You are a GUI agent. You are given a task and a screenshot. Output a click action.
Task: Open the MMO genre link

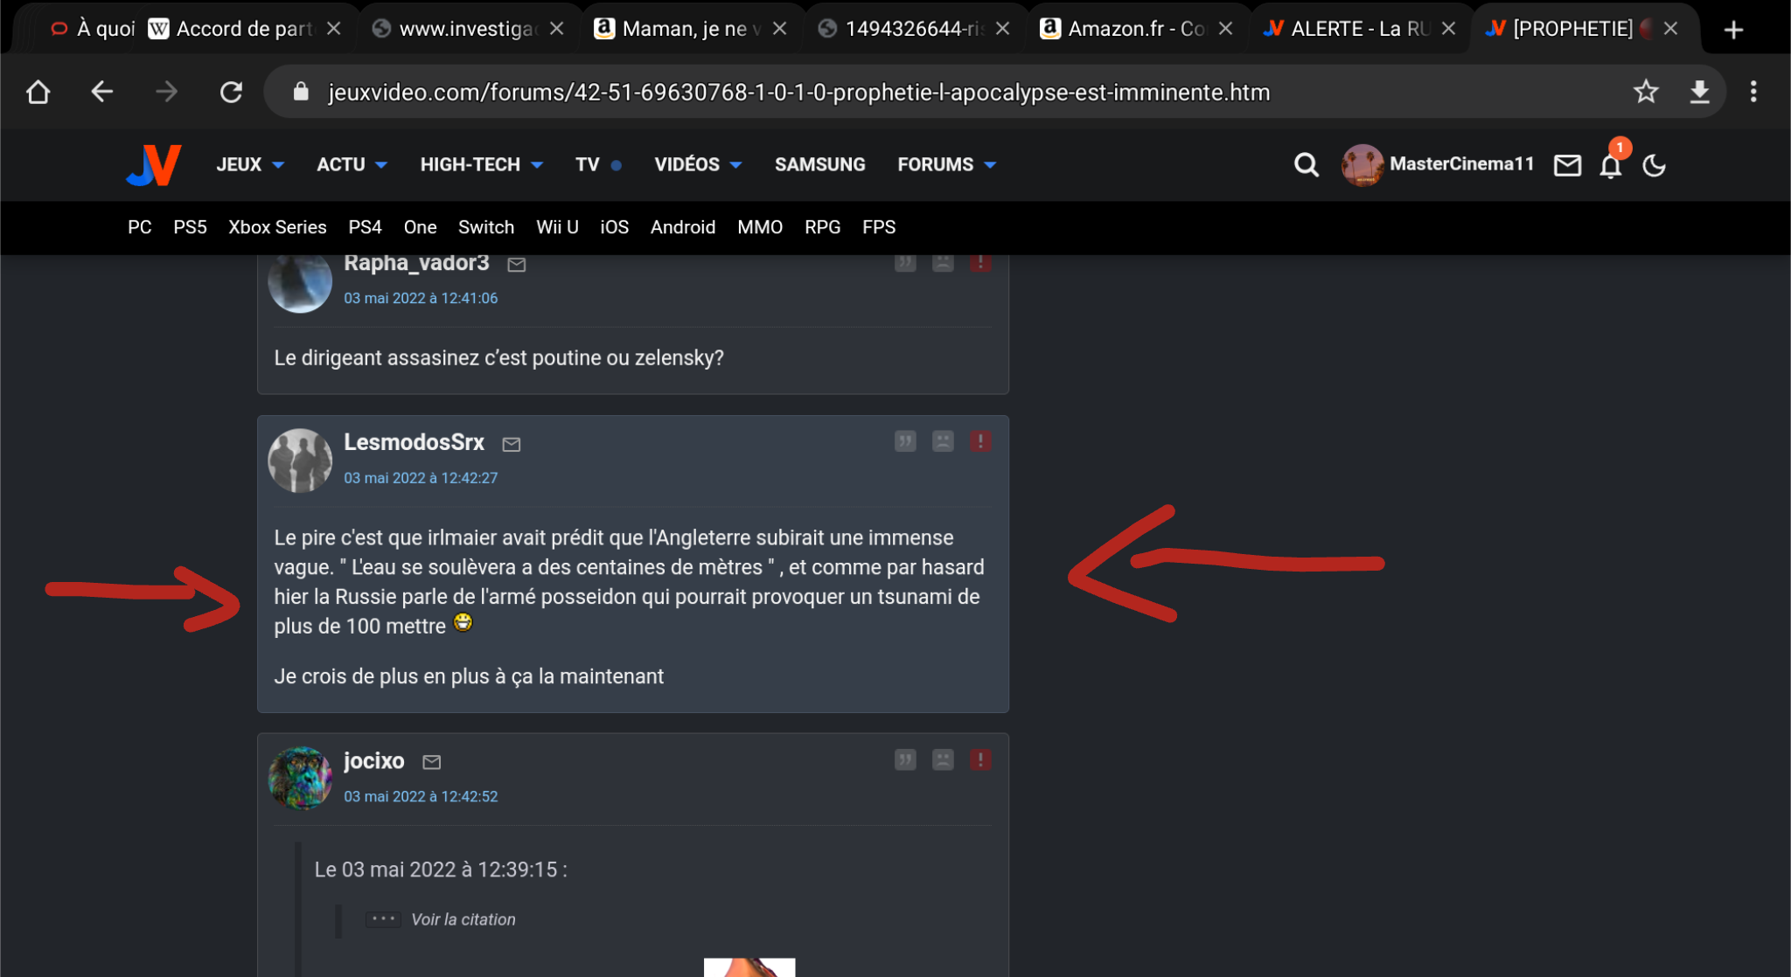pos(760,227)
